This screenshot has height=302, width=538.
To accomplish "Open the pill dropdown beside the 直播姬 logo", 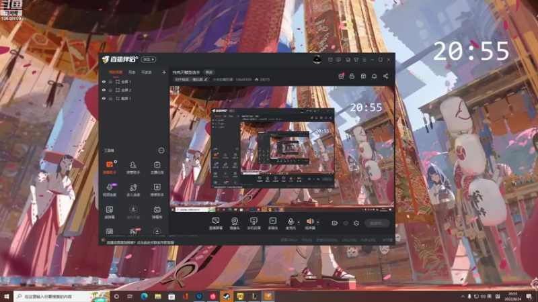I will [149, 60].
